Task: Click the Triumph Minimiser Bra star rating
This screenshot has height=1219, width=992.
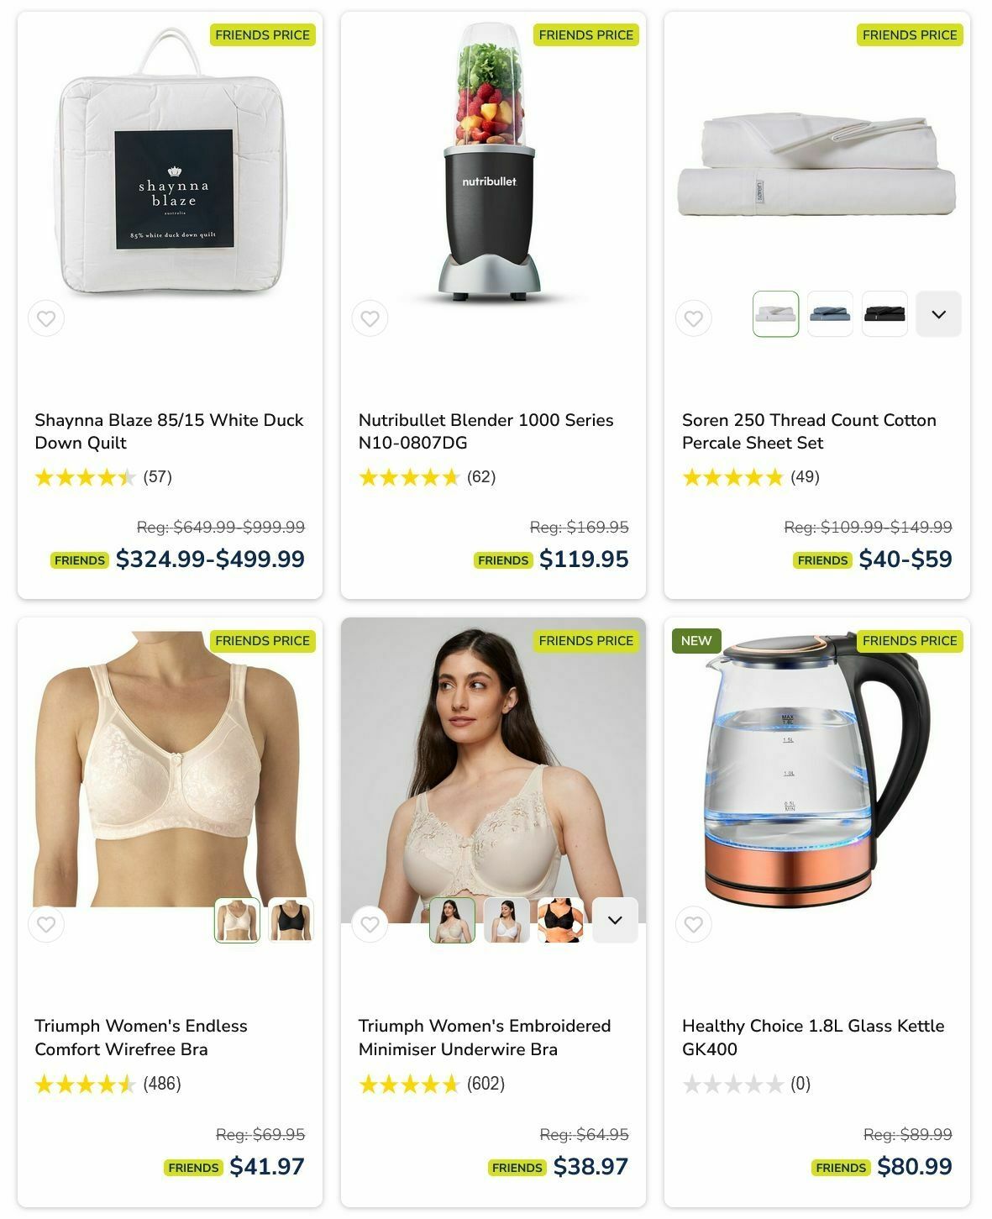Action: coord(409,1084)
